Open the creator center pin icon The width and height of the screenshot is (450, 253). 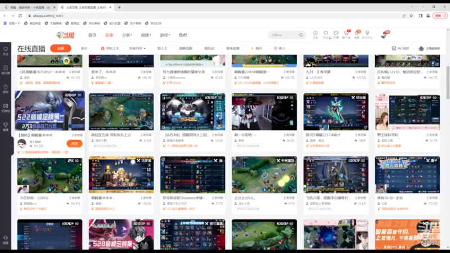coord(367,34)
